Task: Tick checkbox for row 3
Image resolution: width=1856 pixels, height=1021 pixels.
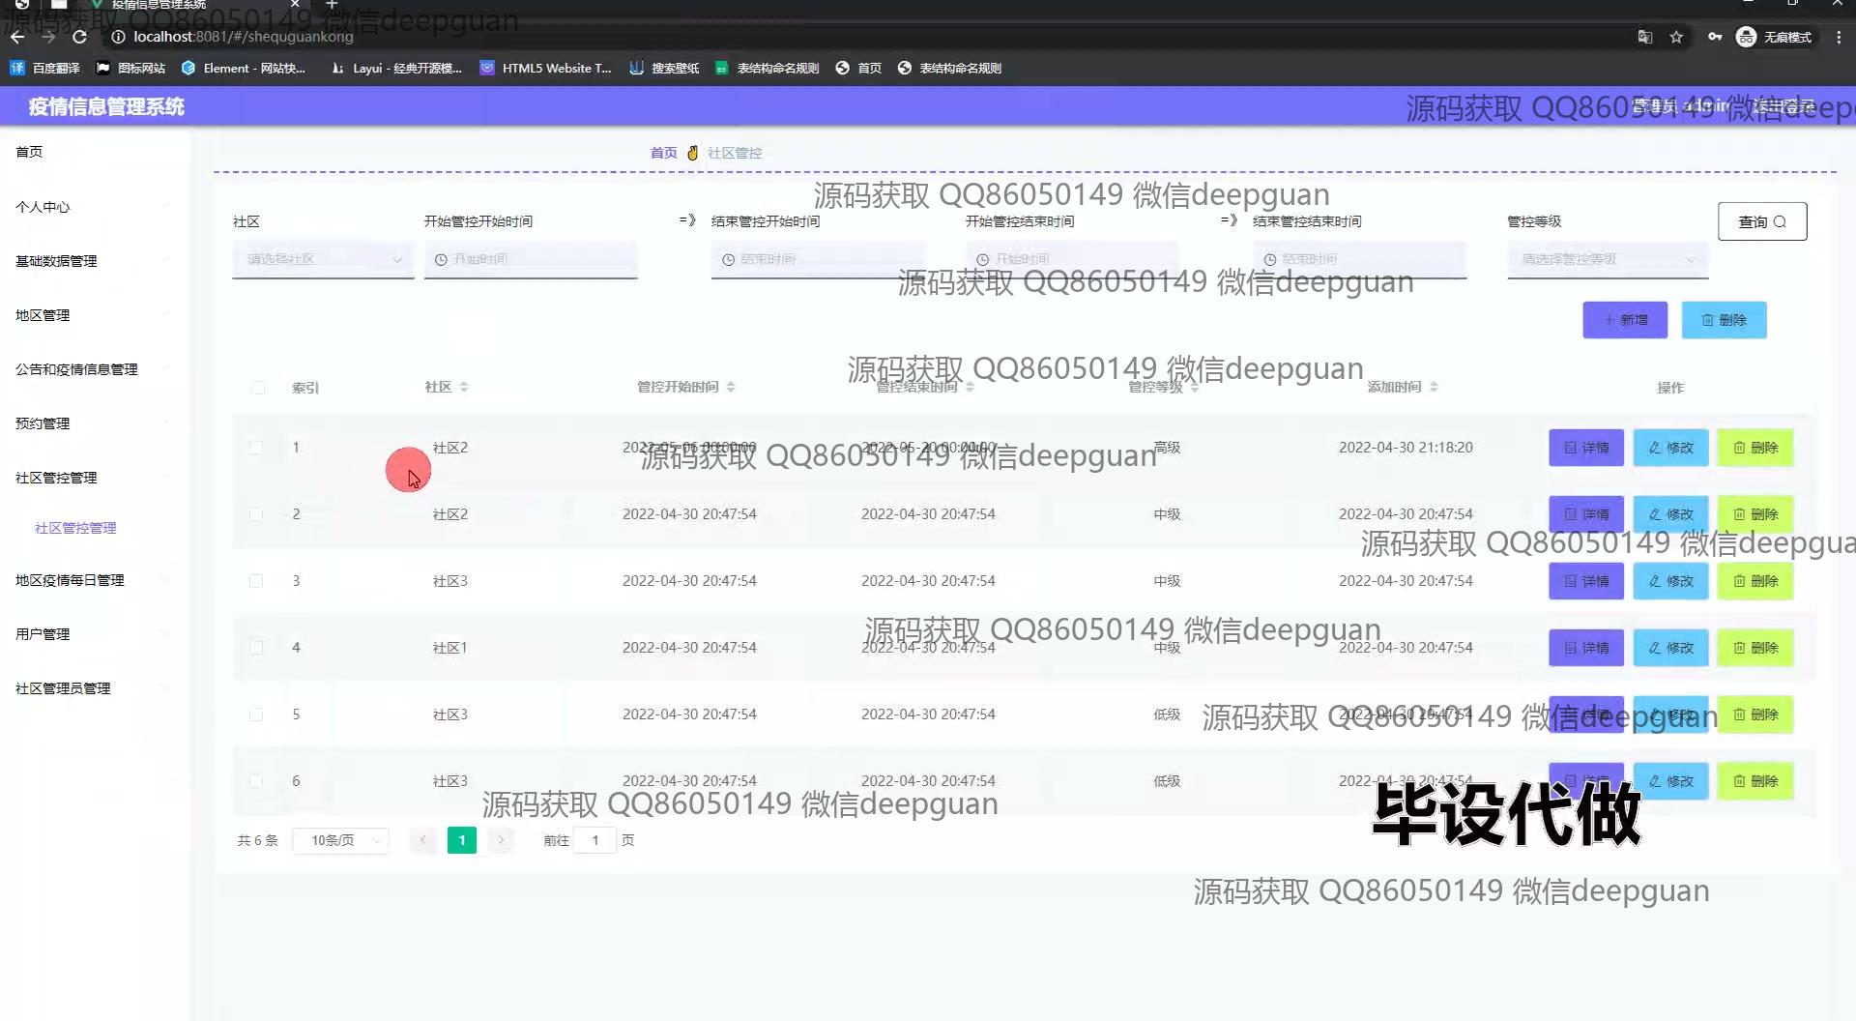Action: [256, 581]
